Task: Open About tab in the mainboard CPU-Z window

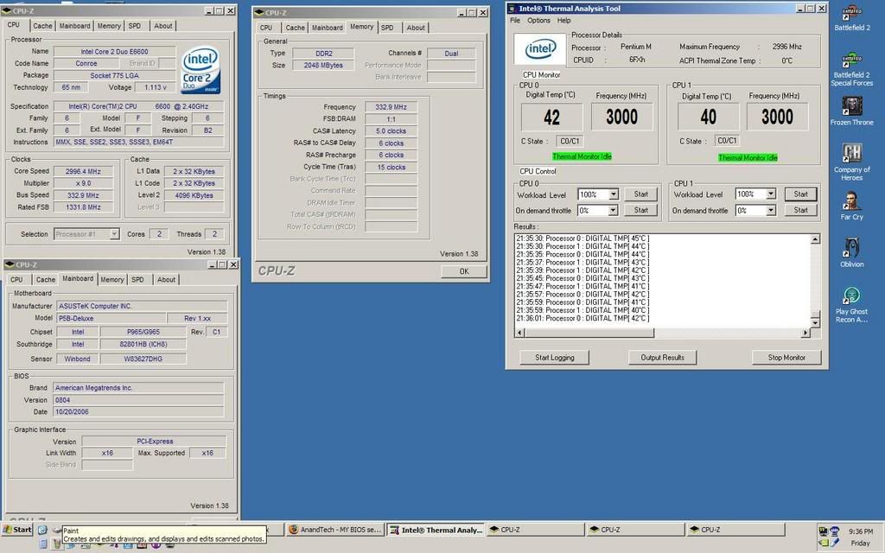Action: pos(166,280)
